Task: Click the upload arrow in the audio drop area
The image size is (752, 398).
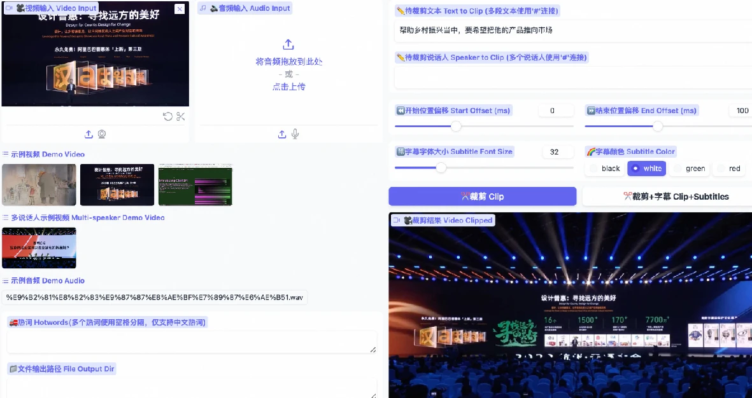Action: click(288, 45)
